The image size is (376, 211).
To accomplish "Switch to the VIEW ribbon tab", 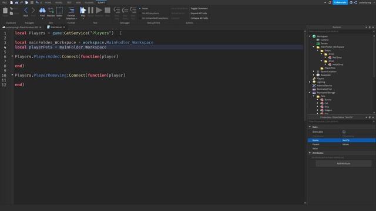I will 78,2.
